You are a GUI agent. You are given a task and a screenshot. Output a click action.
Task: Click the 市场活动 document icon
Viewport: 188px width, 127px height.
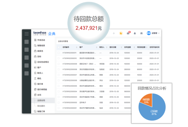(x=35, y=40)
